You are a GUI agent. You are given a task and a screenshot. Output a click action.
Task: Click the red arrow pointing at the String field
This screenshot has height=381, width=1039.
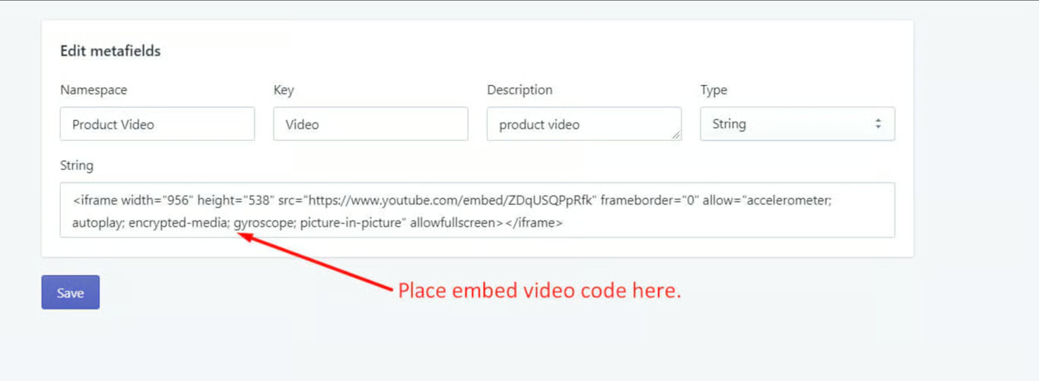click(316, 260)
